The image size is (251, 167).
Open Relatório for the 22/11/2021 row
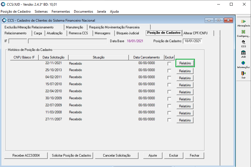click(185, 63)
